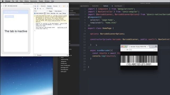Image resolution: width=170 pixels, height=95 pixels.
Task: Open tslint.json in the file tree
Action: [63, 72]
